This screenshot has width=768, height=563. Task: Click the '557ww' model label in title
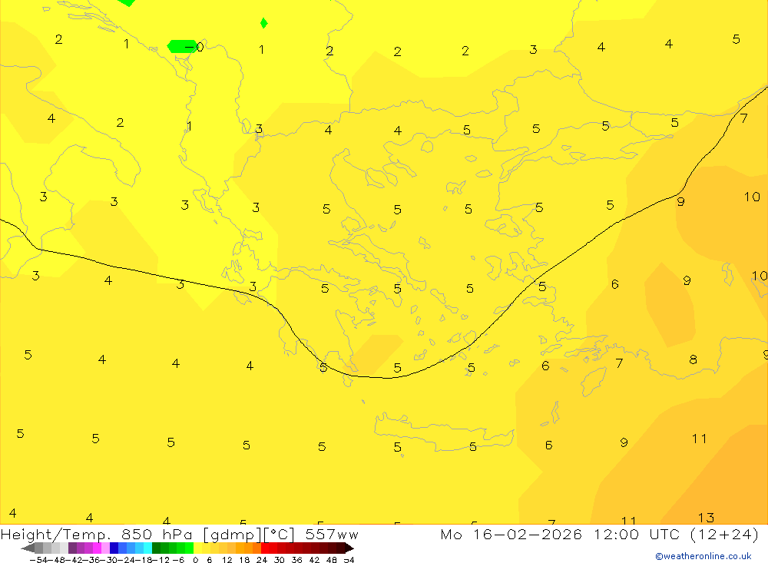(332, 534)
